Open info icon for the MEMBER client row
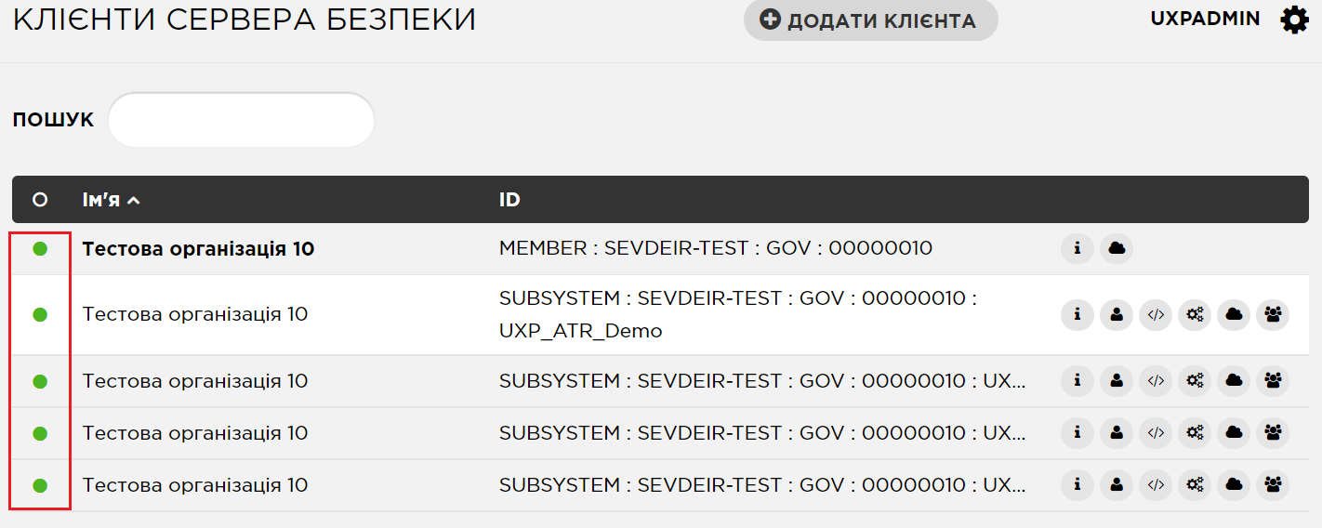Viewport: 1322px width, 528px height. tap(1077, 248)
